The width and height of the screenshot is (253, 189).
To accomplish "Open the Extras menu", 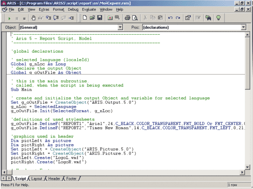I will [43, 9].
